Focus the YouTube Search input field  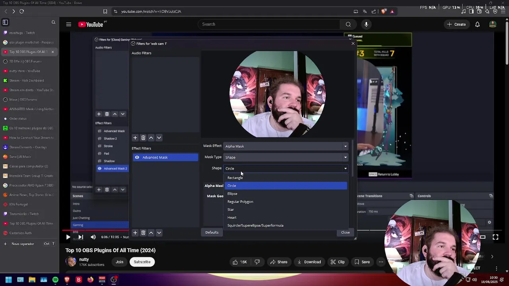(269, 24)
